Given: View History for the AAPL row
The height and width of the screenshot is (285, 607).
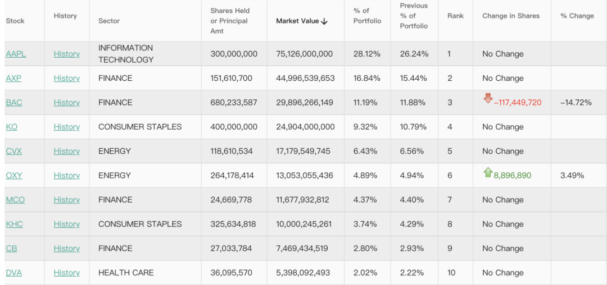Looking at the screenshot, I should coord(67,54).
